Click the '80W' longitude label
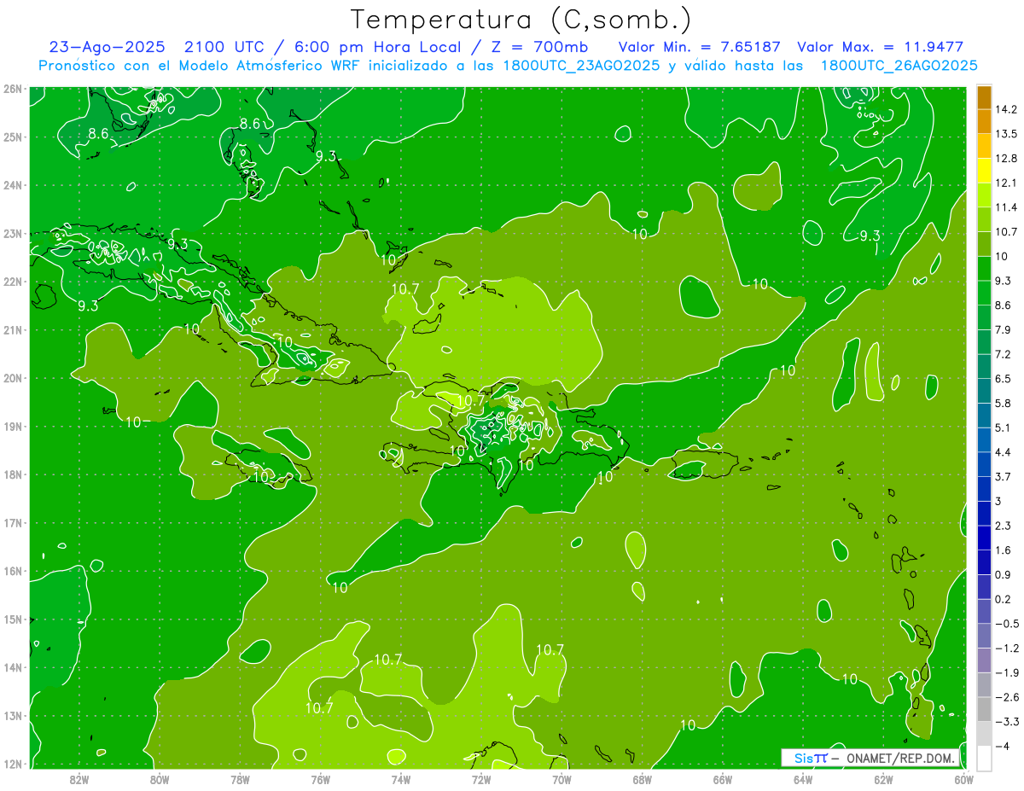1024x791 pixels. [160, 779]
